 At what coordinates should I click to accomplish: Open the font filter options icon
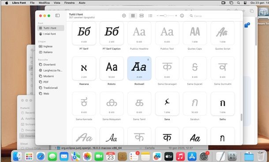tap(124, 16)
